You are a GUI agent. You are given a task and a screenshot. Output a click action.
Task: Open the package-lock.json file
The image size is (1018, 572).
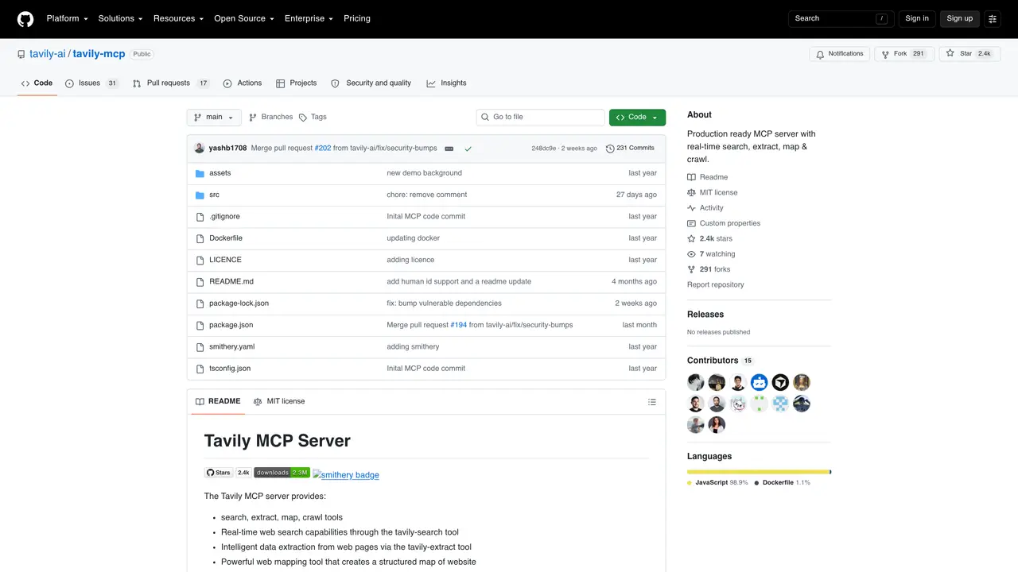pyautogui.click(x=239, y=303)
